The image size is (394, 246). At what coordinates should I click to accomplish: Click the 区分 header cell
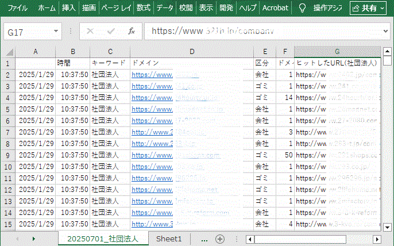265,63
